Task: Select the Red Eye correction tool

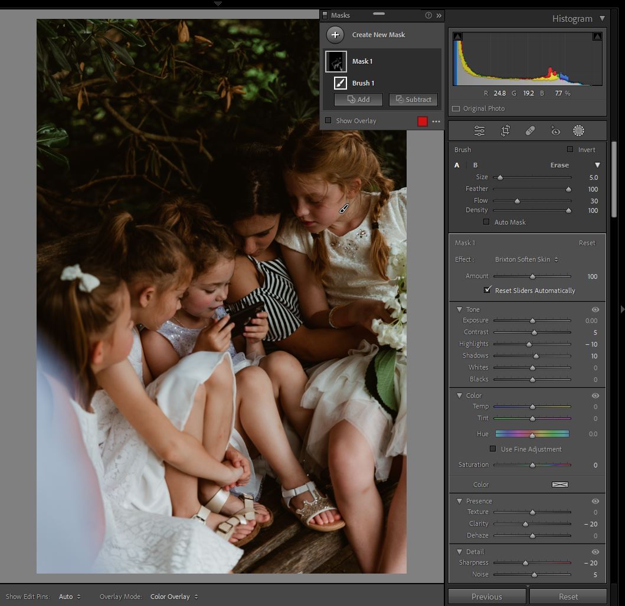Action: [555, 131]
